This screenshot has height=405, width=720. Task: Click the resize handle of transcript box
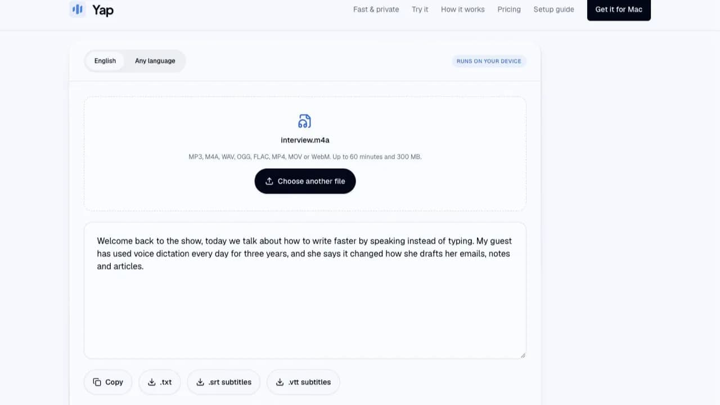coord(523,355)
